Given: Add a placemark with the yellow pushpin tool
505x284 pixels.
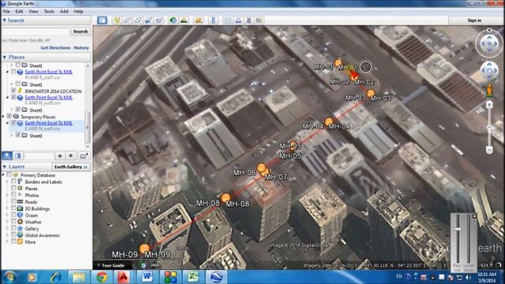Looking at the screenshot, I should pyautogui.click(x=117, y=21).
